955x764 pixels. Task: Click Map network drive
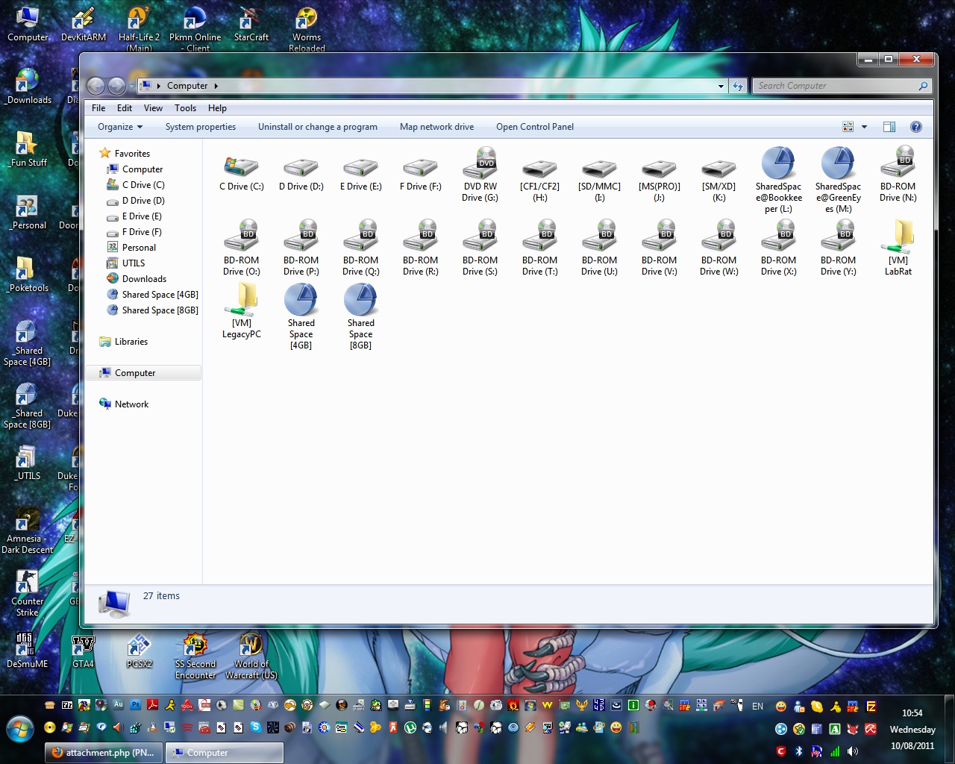click(x=436, y=127)
